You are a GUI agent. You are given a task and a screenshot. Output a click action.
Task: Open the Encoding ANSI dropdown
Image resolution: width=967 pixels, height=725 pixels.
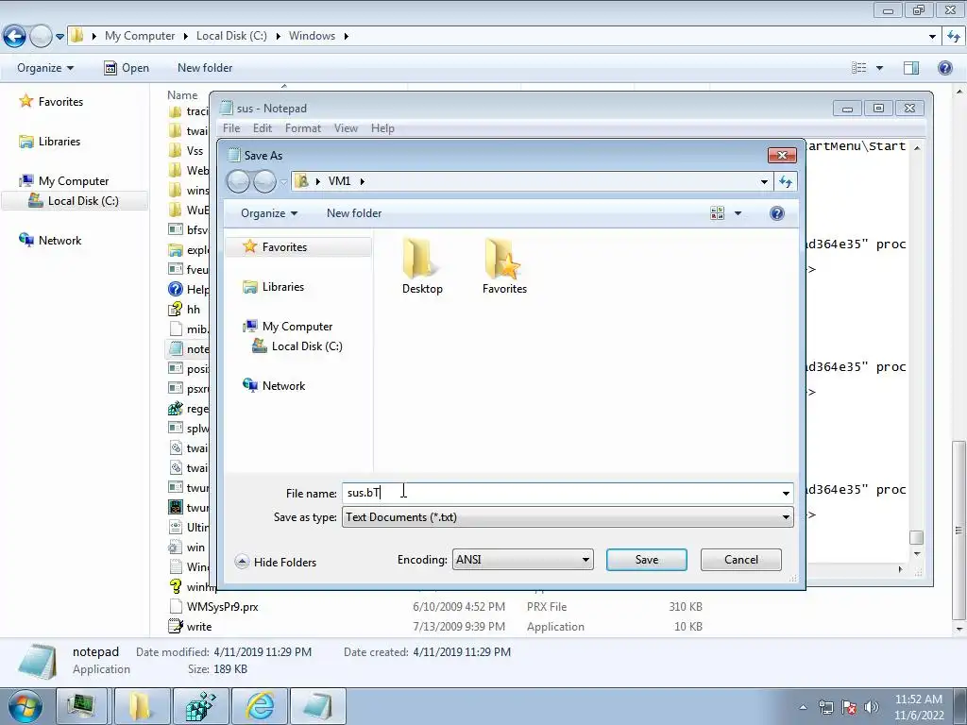(522, 560)
